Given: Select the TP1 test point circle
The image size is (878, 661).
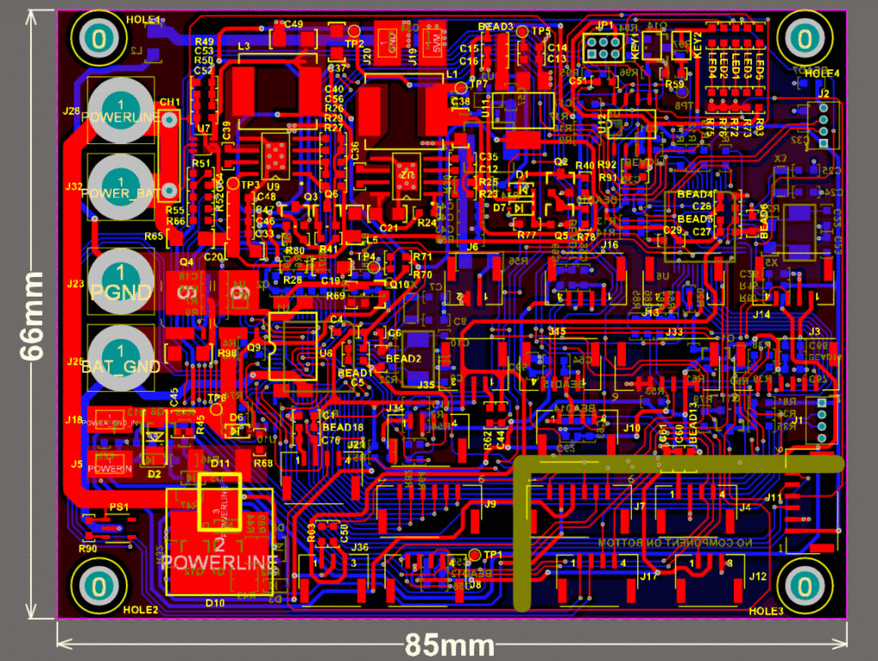Looking at the screenshot, I should [475, 555].
